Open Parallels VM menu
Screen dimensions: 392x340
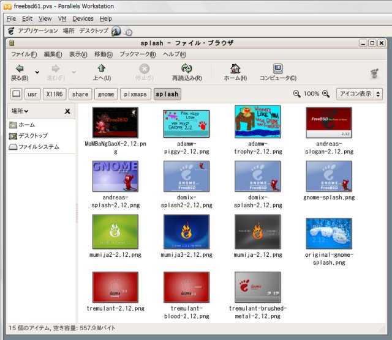point(62,19)
